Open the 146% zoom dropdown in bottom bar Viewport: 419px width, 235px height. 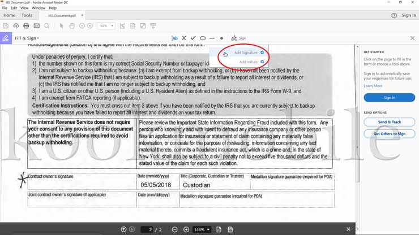tap(202, 229)
